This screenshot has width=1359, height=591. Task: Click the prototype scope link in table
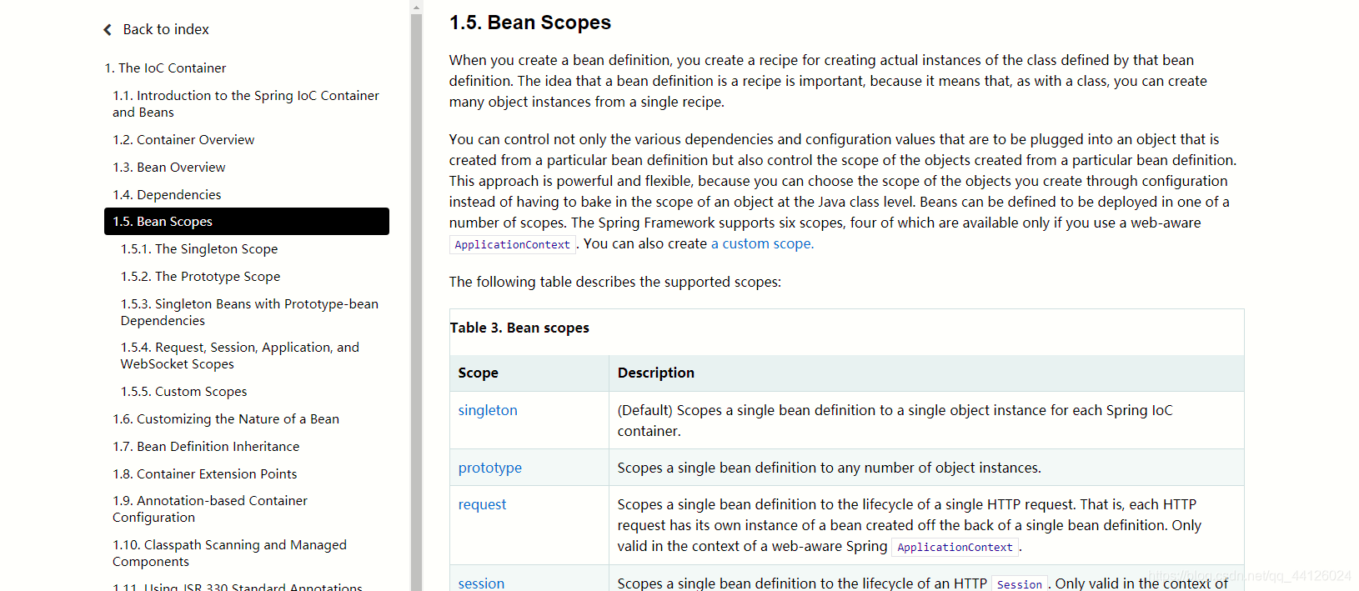(490, 468)
